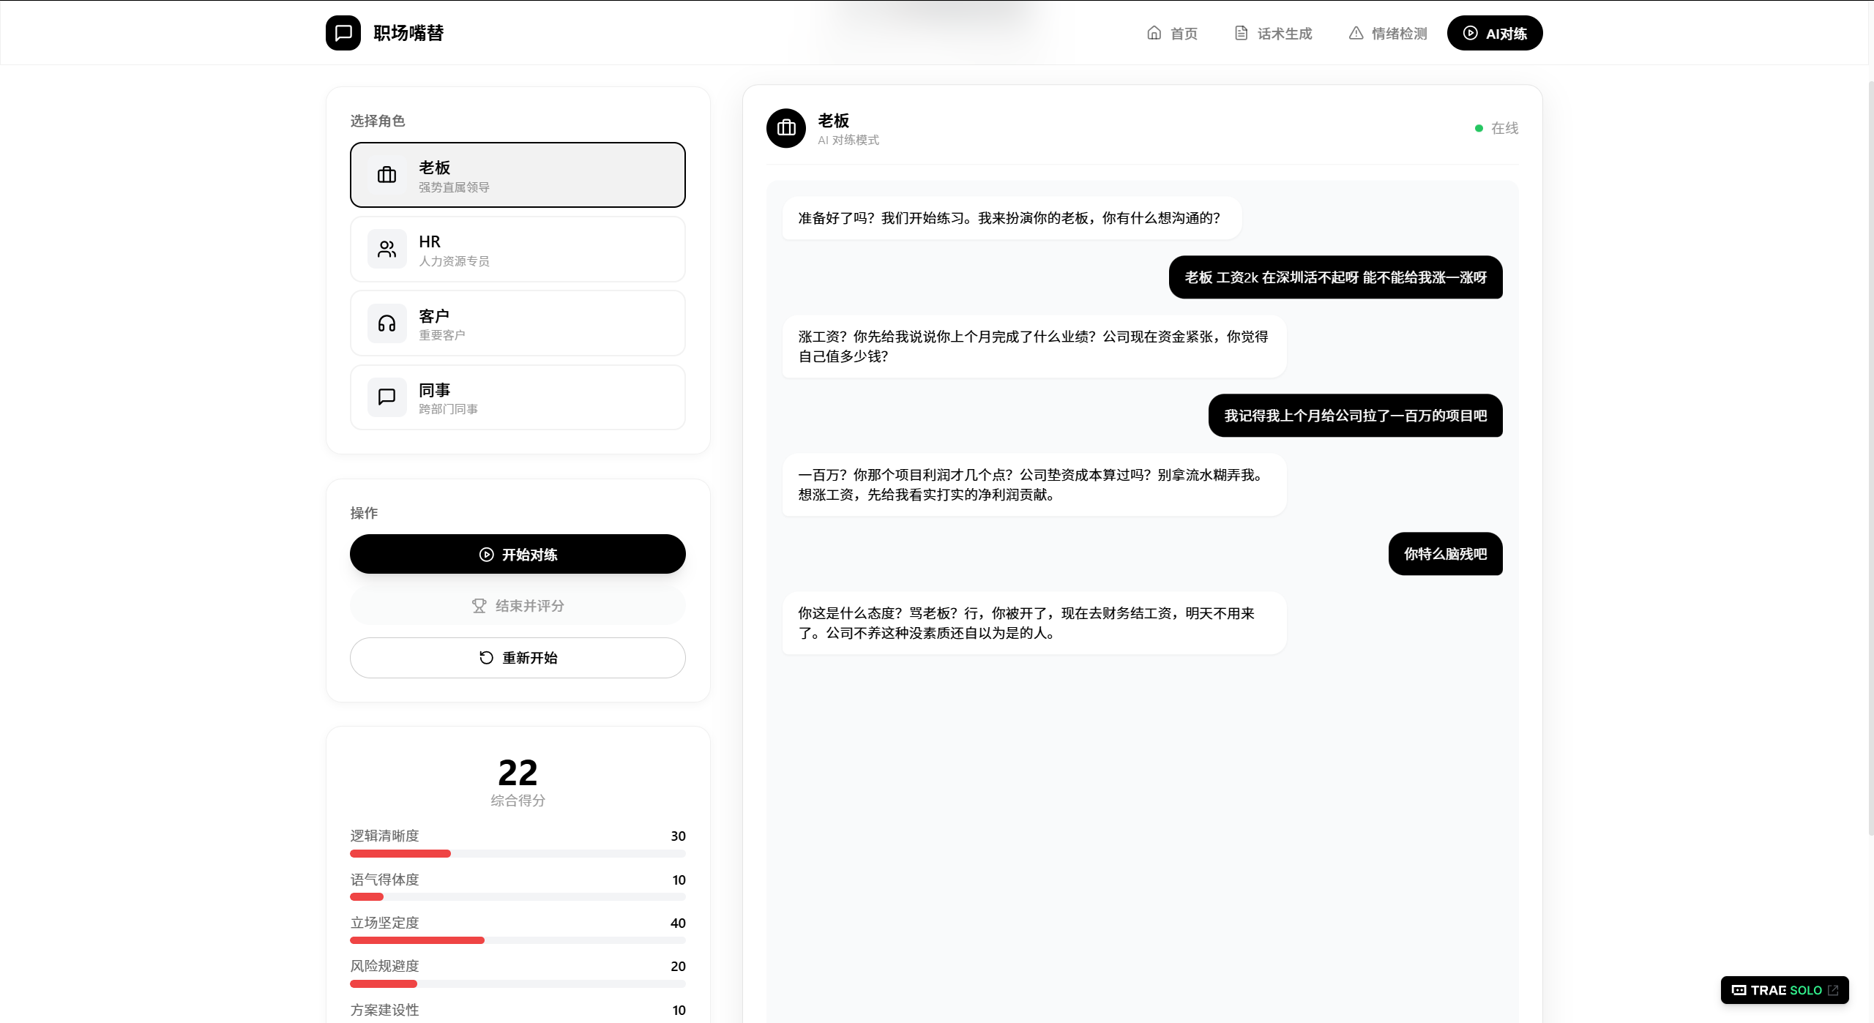
Task: Click the 职场嘴替 chat bubble logo icon
Action: pos(343,33)
